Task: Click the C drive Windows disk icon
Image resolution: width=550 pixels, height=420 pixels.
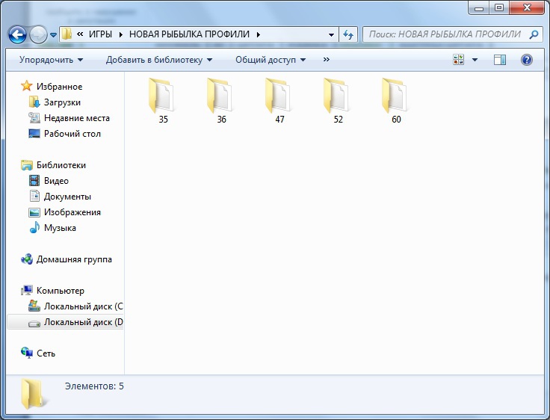Action: tap(34, 306)
